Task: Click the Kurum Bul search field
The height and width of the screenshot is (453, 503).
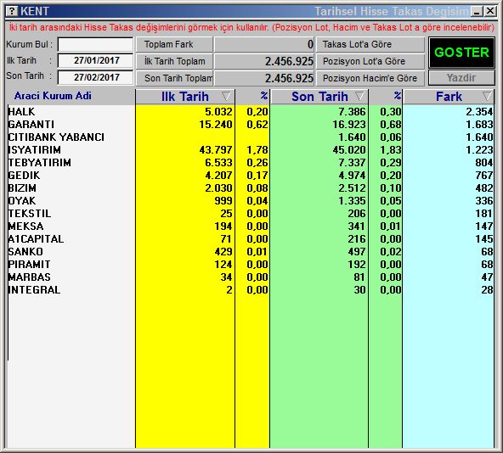Action: pos(95,44)
